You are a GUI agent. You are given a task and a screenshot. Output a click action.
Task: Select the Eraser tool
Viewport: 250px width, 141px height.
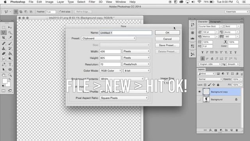(4, 54)
